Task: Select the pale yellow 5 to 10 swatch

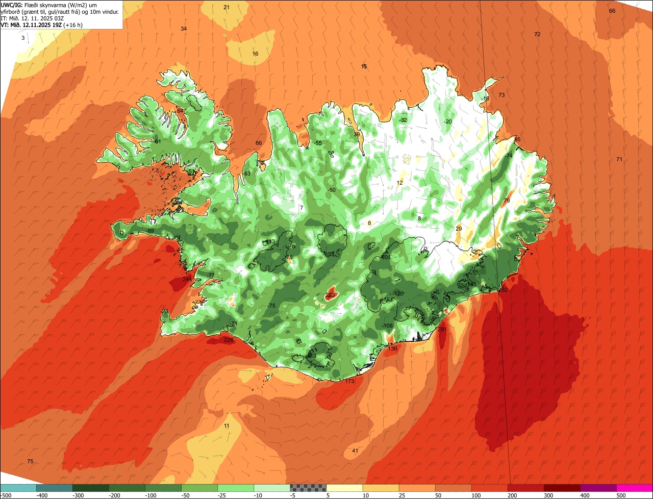Action: click(344, 488)
